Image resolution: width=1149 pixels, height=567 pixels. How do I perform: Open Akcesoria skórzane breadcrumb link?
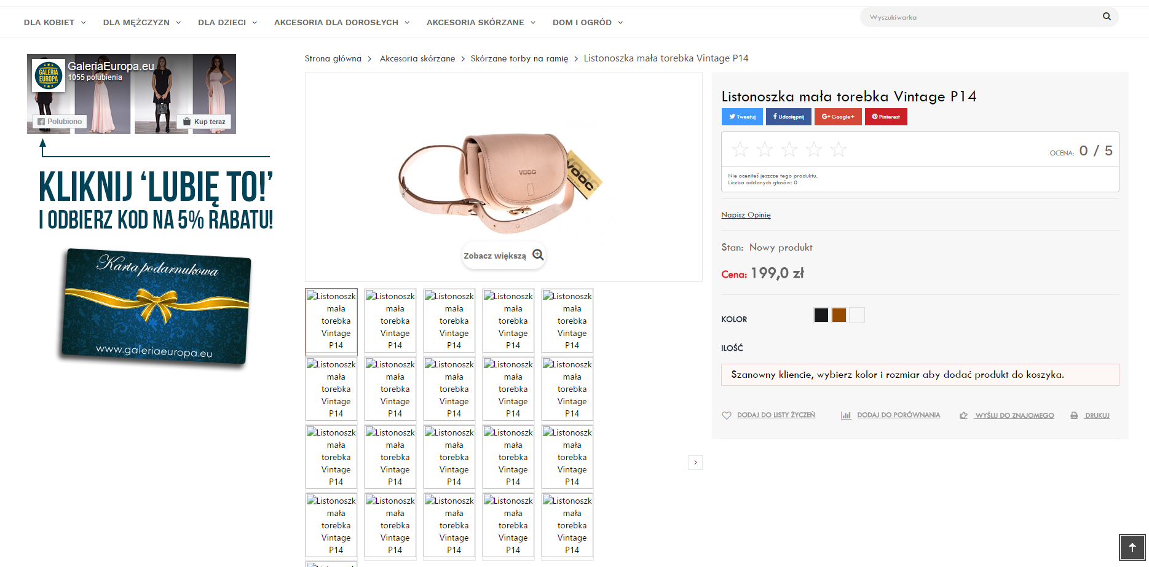click(417, 58)
